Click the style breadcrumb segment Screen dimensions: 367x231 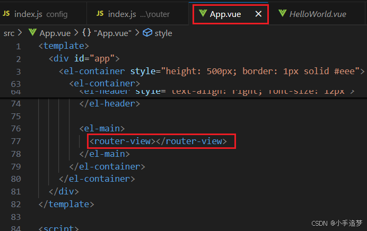pos(163,33)
